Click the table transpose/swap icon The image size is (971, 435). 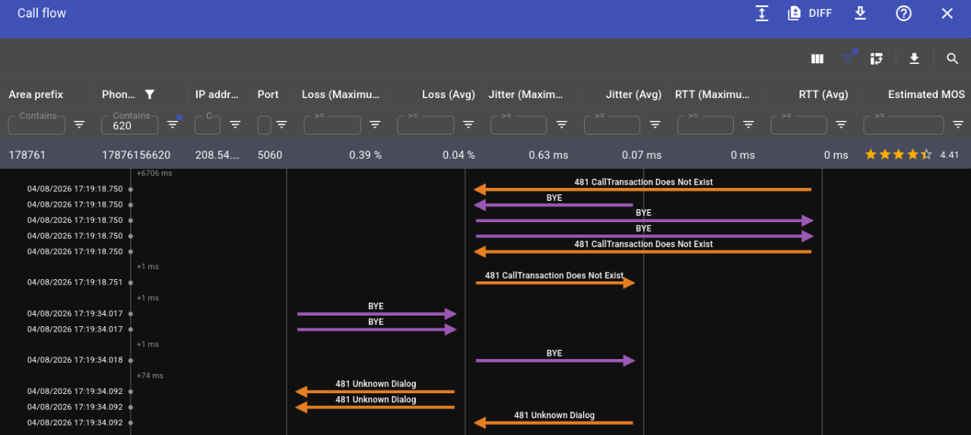876,59
